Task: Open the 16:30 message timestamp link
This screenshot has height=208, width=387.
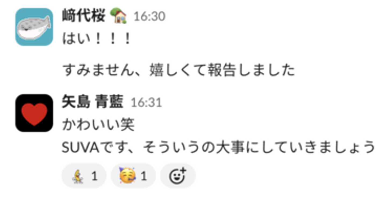Action: (x=149, y=17)
